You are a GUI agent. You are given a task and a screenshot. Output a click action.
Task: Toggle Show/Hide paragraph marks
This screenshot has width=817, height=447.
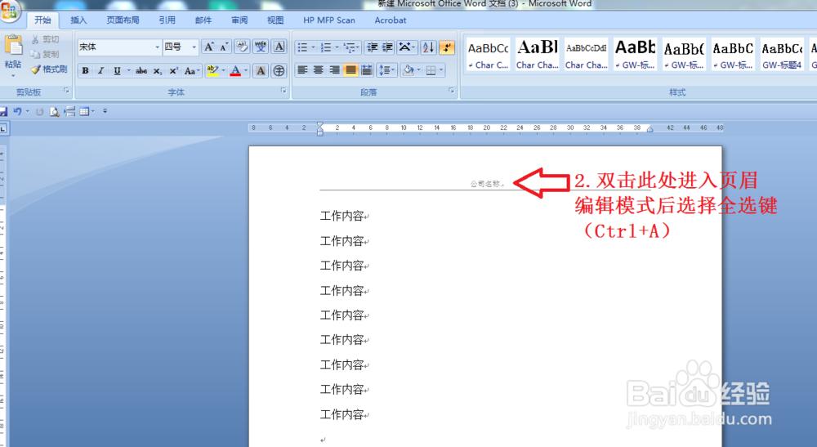[447, 48]
